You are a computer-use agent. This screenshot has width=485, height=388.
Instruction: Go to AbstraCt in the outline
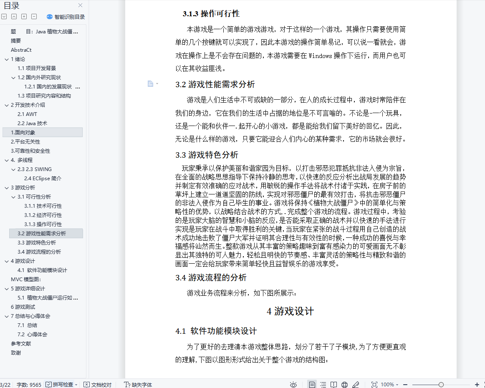pos(21,50)
